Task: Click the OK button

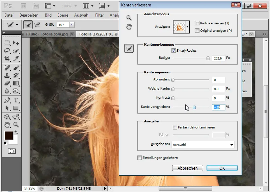Action: click(222, 168)
